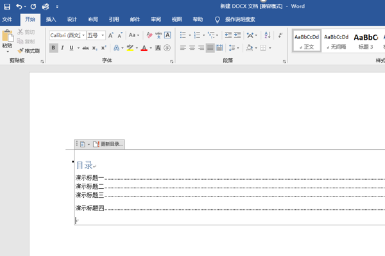The height and width of the screenshot is (256, 385).
Task: Shrink the font size with the shrink icon
Action: [x=120, y=35]
